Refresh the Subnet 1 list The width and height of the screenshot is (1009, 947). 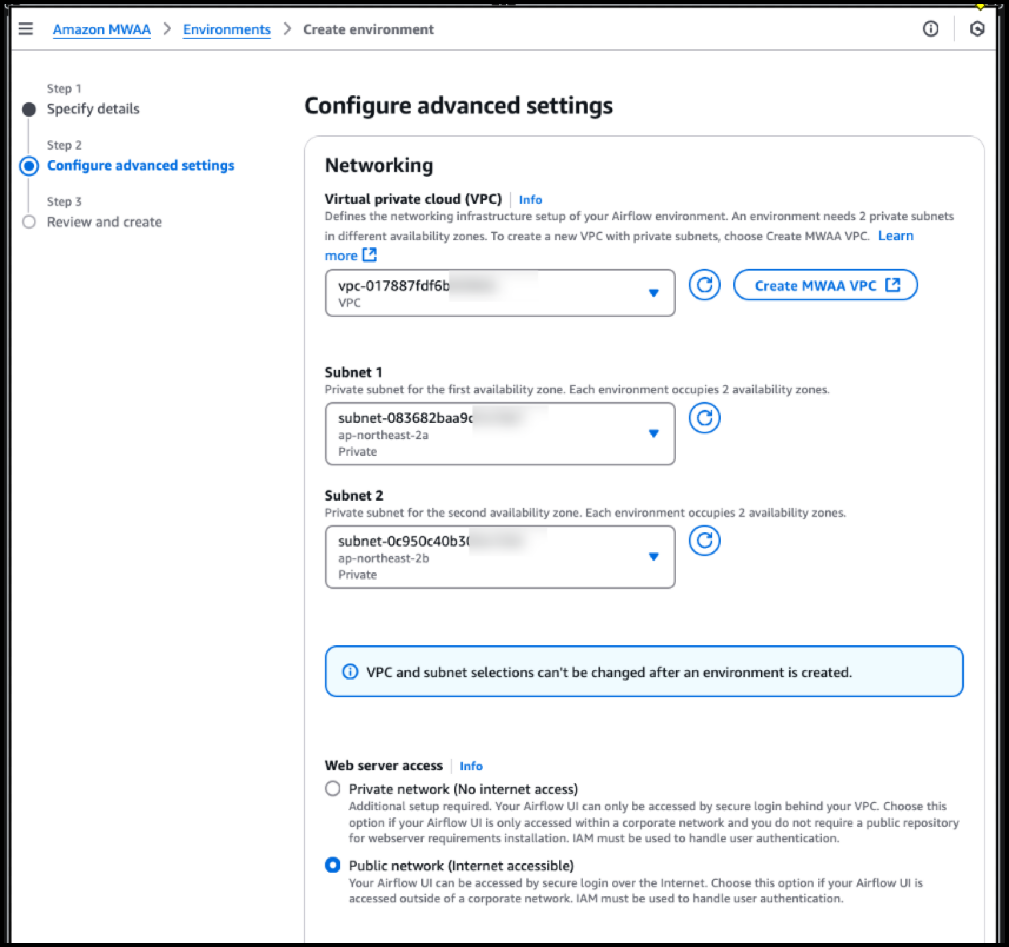704,418
